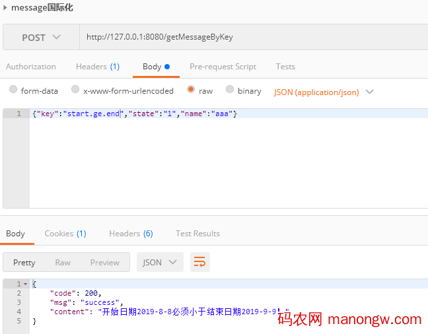Open the Headers (1) request tab

(x=98, y=67)
